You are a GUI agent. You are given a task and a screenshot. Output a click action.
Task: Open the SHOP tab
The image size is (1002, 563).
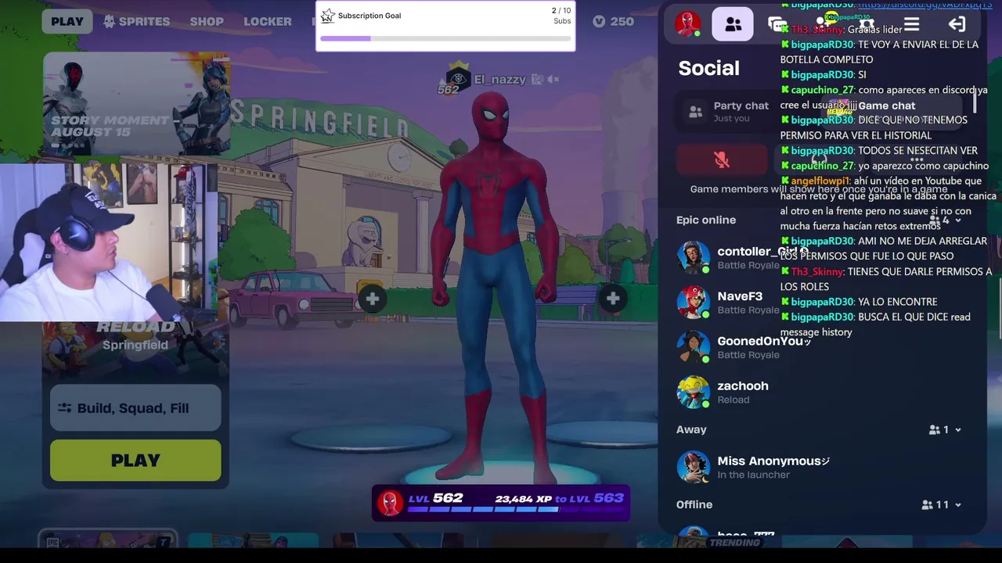click(x=207, y=22)
